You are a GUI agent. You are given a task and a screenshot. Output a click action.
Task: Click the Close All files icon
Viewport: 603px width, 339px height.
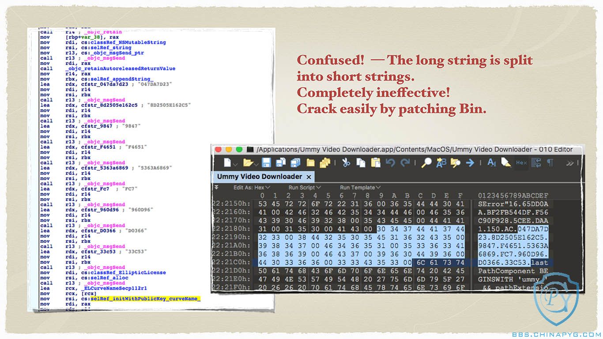[325, 163]
